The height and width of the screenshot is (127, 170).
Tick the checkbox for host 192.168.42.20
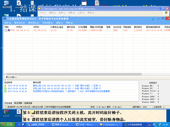coord(6,30)
